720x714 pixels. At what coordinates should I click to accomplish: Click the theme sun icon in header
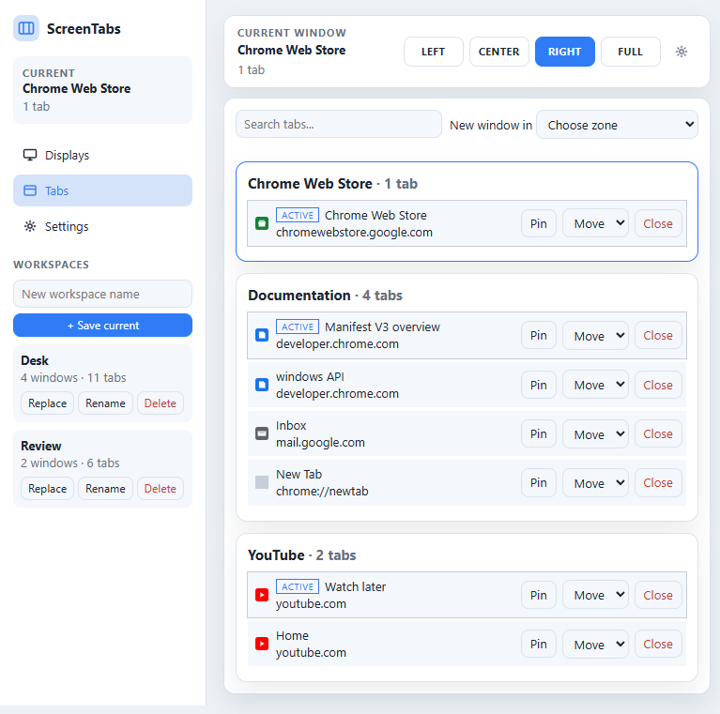(682, 52)
